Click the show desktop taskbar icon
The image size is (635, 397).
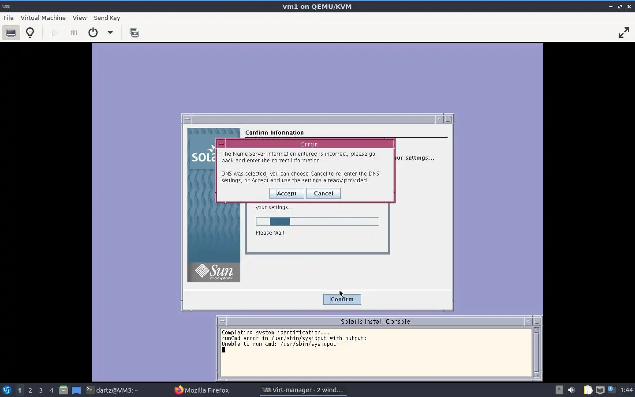pyautogui.click(x=76, y=390)
